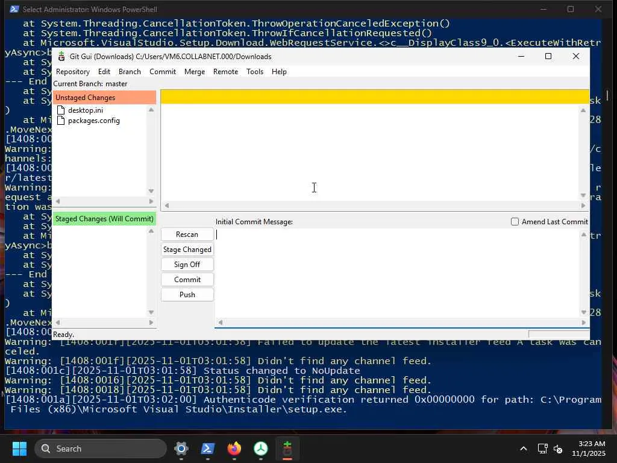Image resolution: width=617 pixels, height=463 pixels.
Task: Maximize the Git Gui window
Action: [x=548, y=56]
